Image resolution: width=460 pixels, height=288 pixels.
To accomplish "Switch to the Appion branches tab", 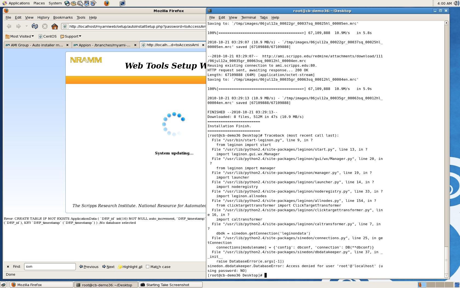I will 104,45.
